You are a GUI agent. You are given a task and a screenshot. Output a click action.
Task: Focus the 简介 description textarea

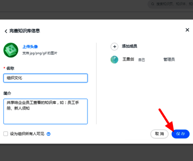(x=46, y=111)
